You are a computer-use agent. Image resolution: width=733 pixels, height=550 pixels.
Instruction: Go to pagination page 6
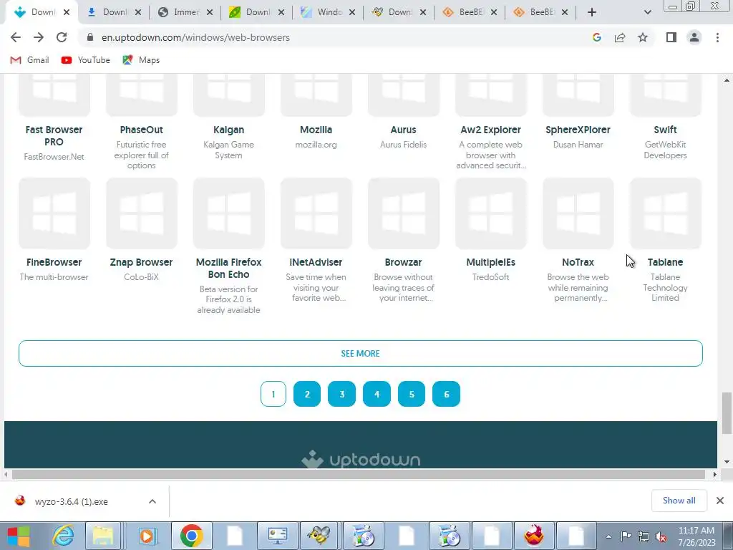coord(447,395)
